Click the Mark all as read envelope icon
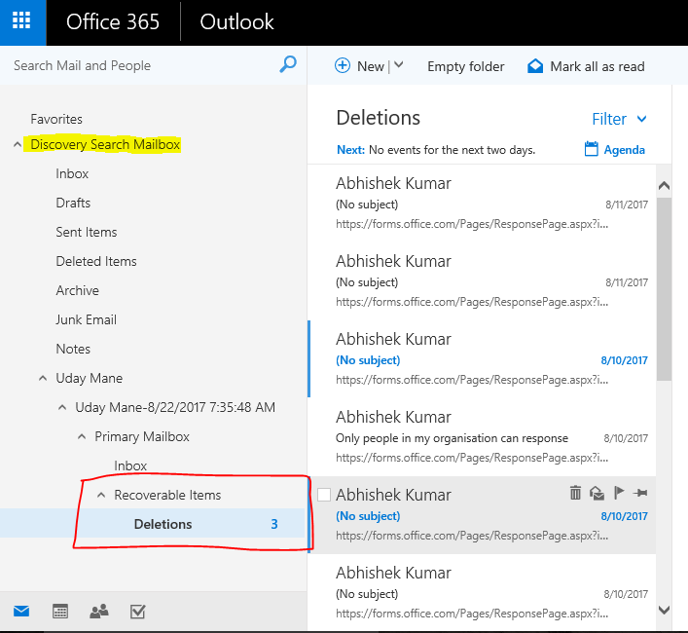Viewport: 688px width, 633px height. coord(535,66)
